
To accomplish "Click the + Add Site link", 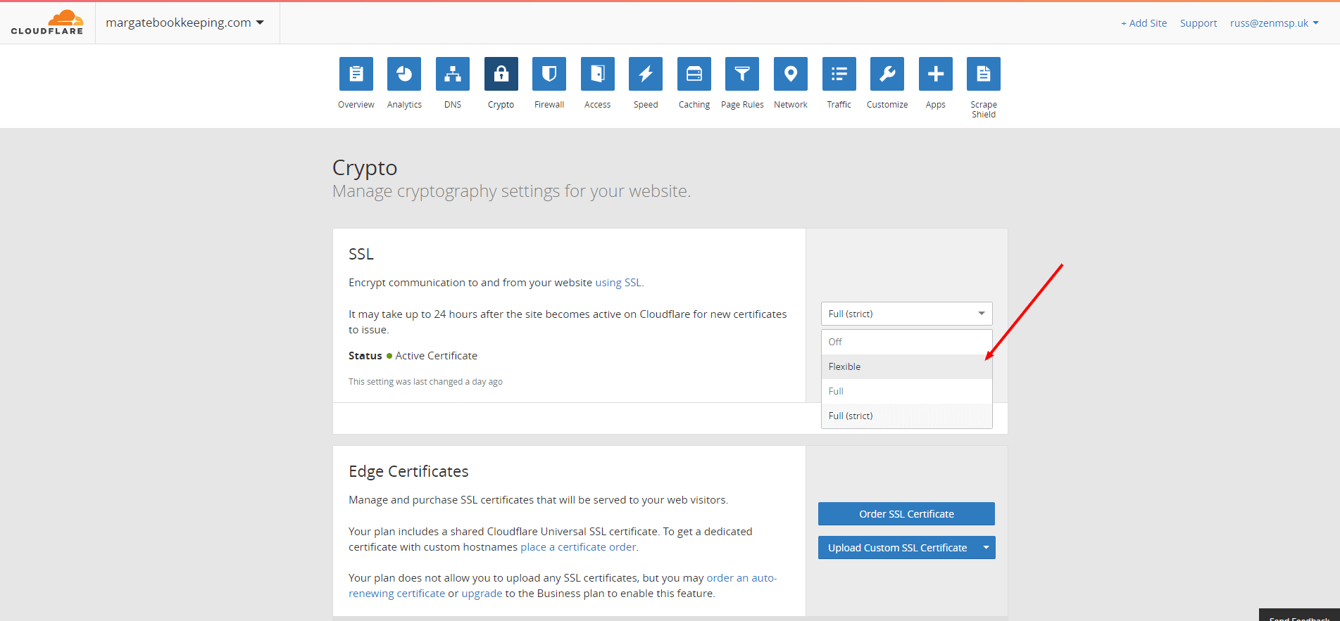I will coord(1144,23).
